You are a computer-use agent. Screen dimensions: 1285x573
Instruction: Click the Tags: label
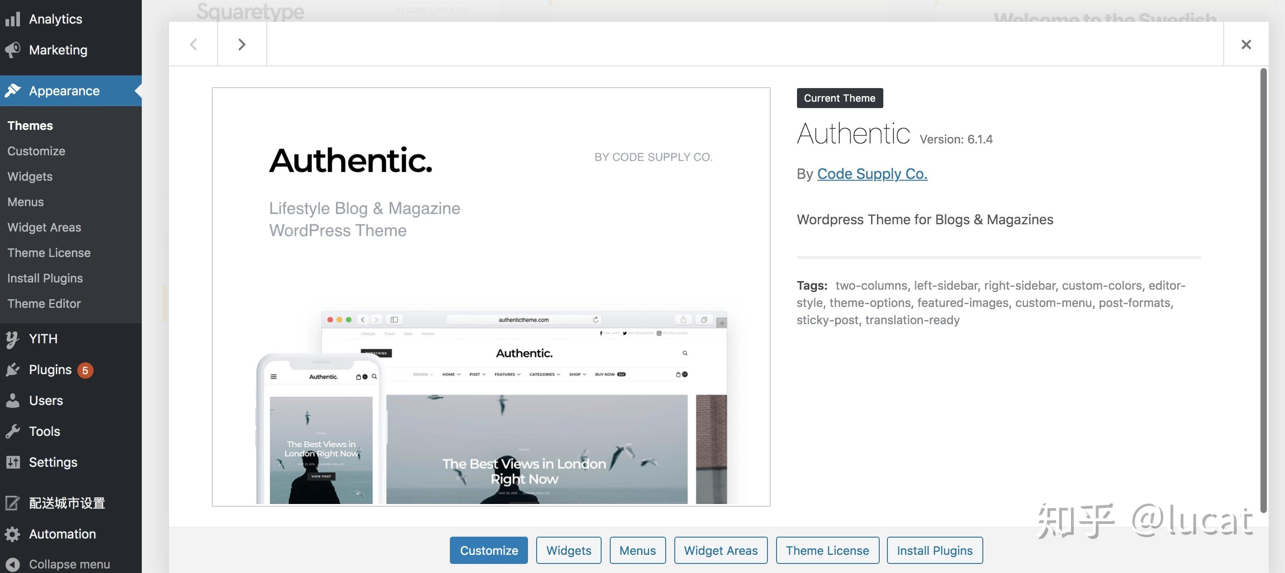(812, 286)
